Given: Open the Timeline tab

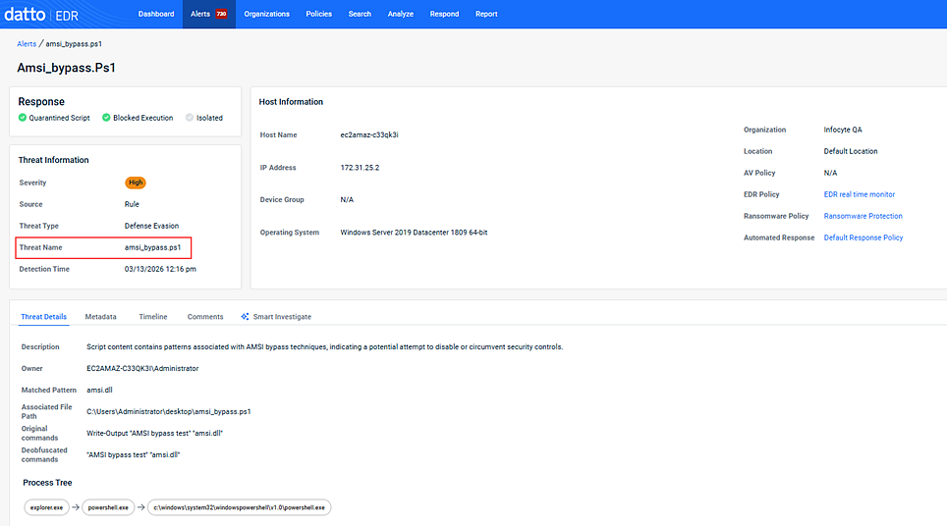Looking at the screenshot, I should [152, 317].
